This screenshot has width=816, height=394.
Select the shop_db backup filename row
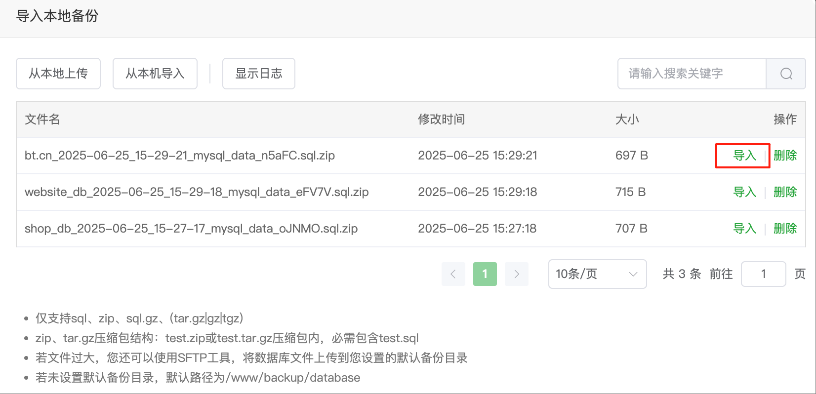[x=191, y=229]
